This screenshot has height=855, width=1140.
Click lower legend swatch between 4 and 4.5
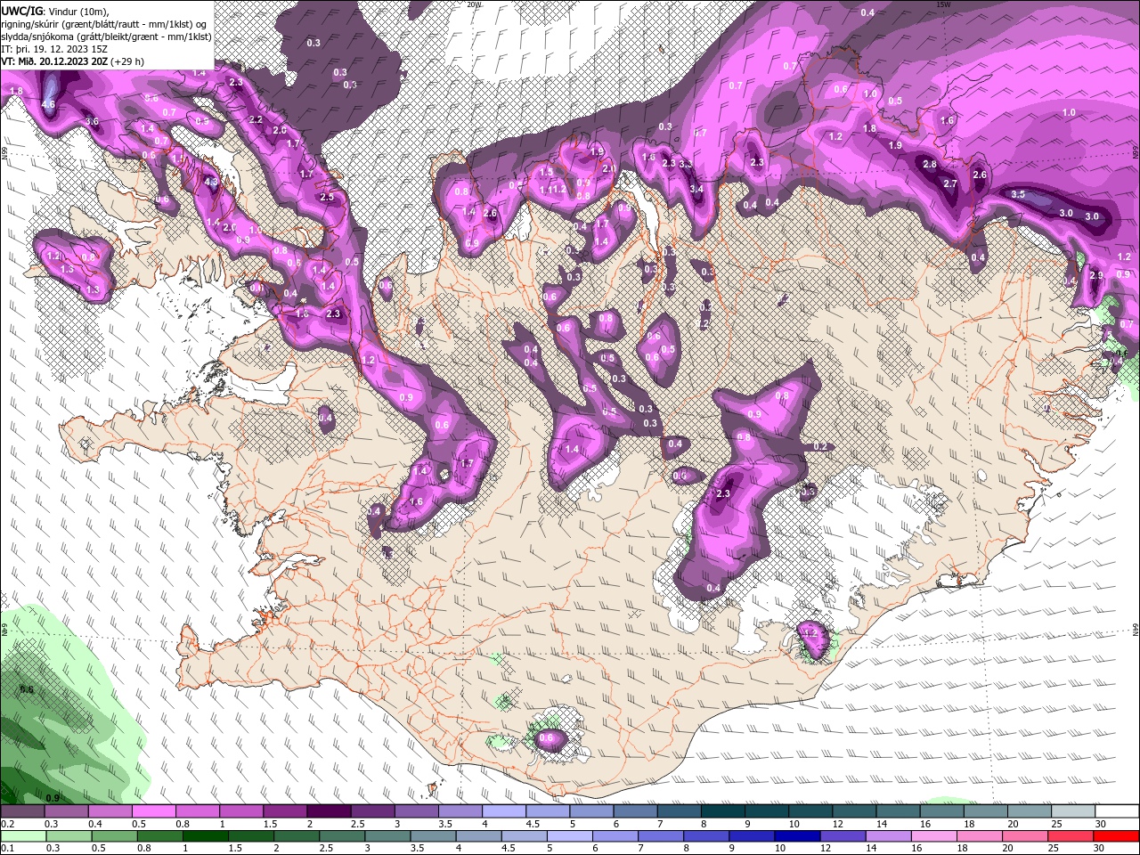click(479, 835)
